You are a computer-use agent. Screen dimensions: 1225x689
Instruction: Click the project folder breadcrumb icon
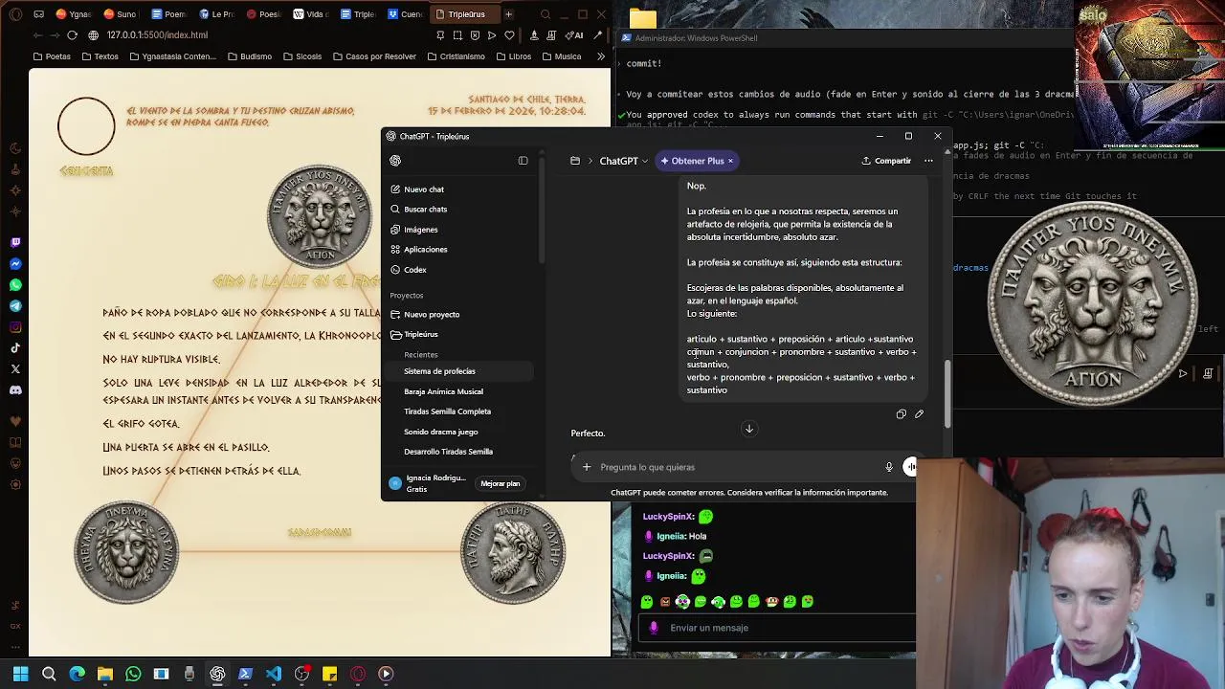click(575, 161)
